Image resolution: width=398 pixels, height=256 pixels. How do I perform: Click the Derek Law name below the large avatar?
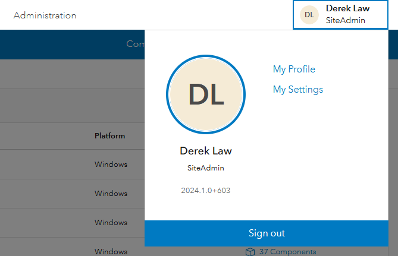pos(206,151)
